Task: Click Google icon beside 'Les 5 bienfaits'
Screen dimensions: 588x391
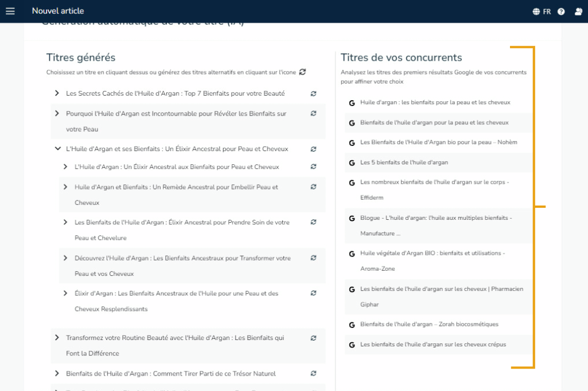Action: click(x=352, y=163)
